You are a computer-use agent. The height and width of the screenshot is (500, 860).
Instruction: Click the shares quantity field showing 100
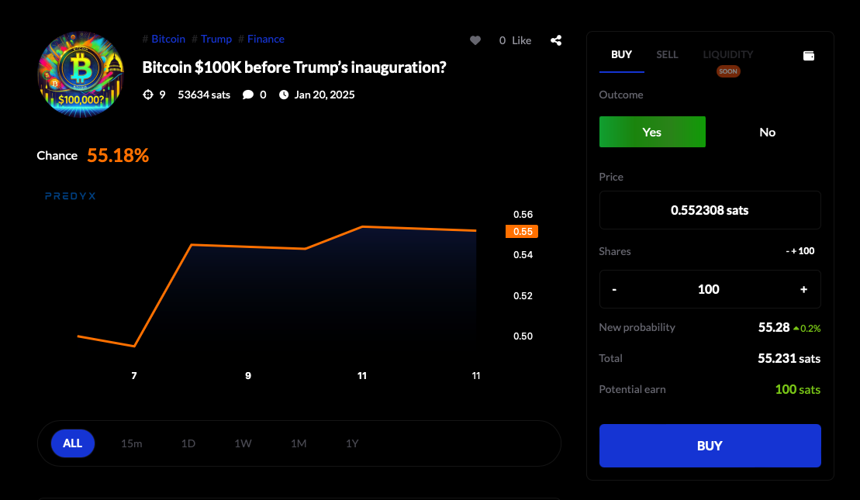(709, 289)
